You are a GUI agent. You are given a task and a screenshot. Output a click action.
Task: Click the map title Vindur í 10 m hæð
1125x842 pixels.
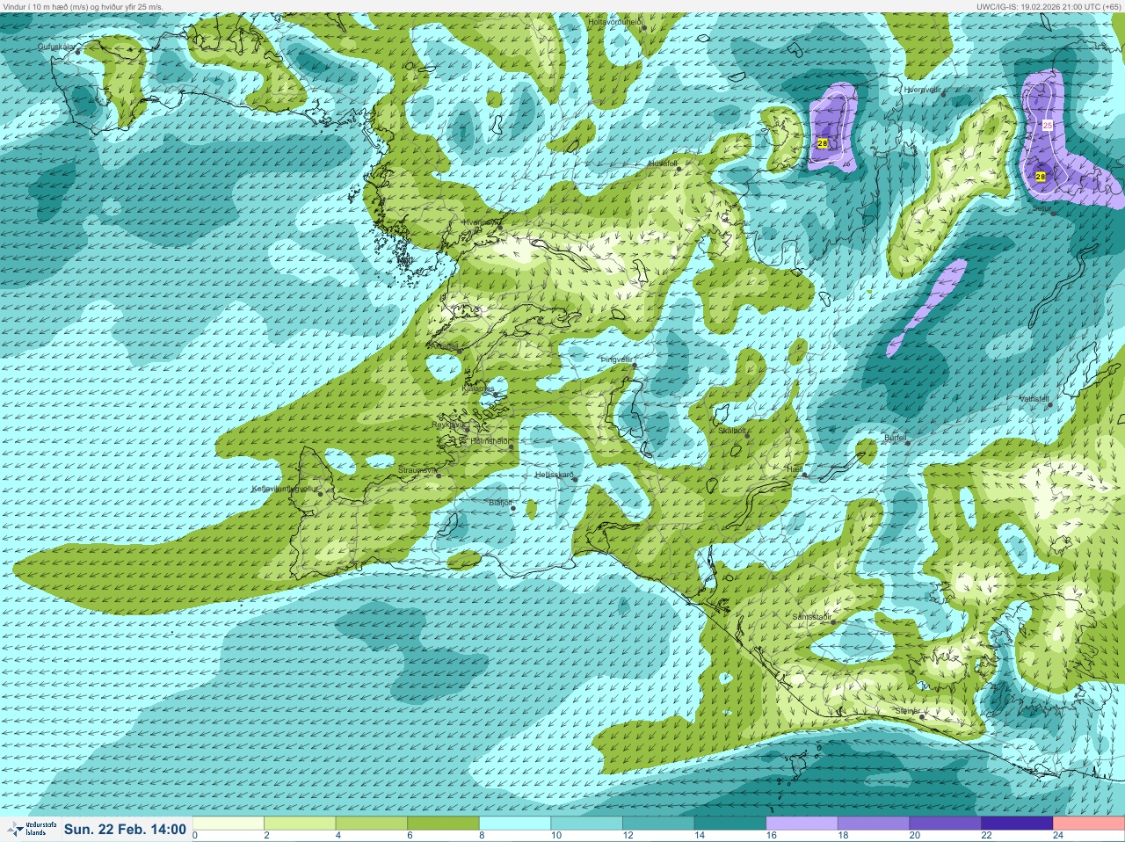pos(83,6)
